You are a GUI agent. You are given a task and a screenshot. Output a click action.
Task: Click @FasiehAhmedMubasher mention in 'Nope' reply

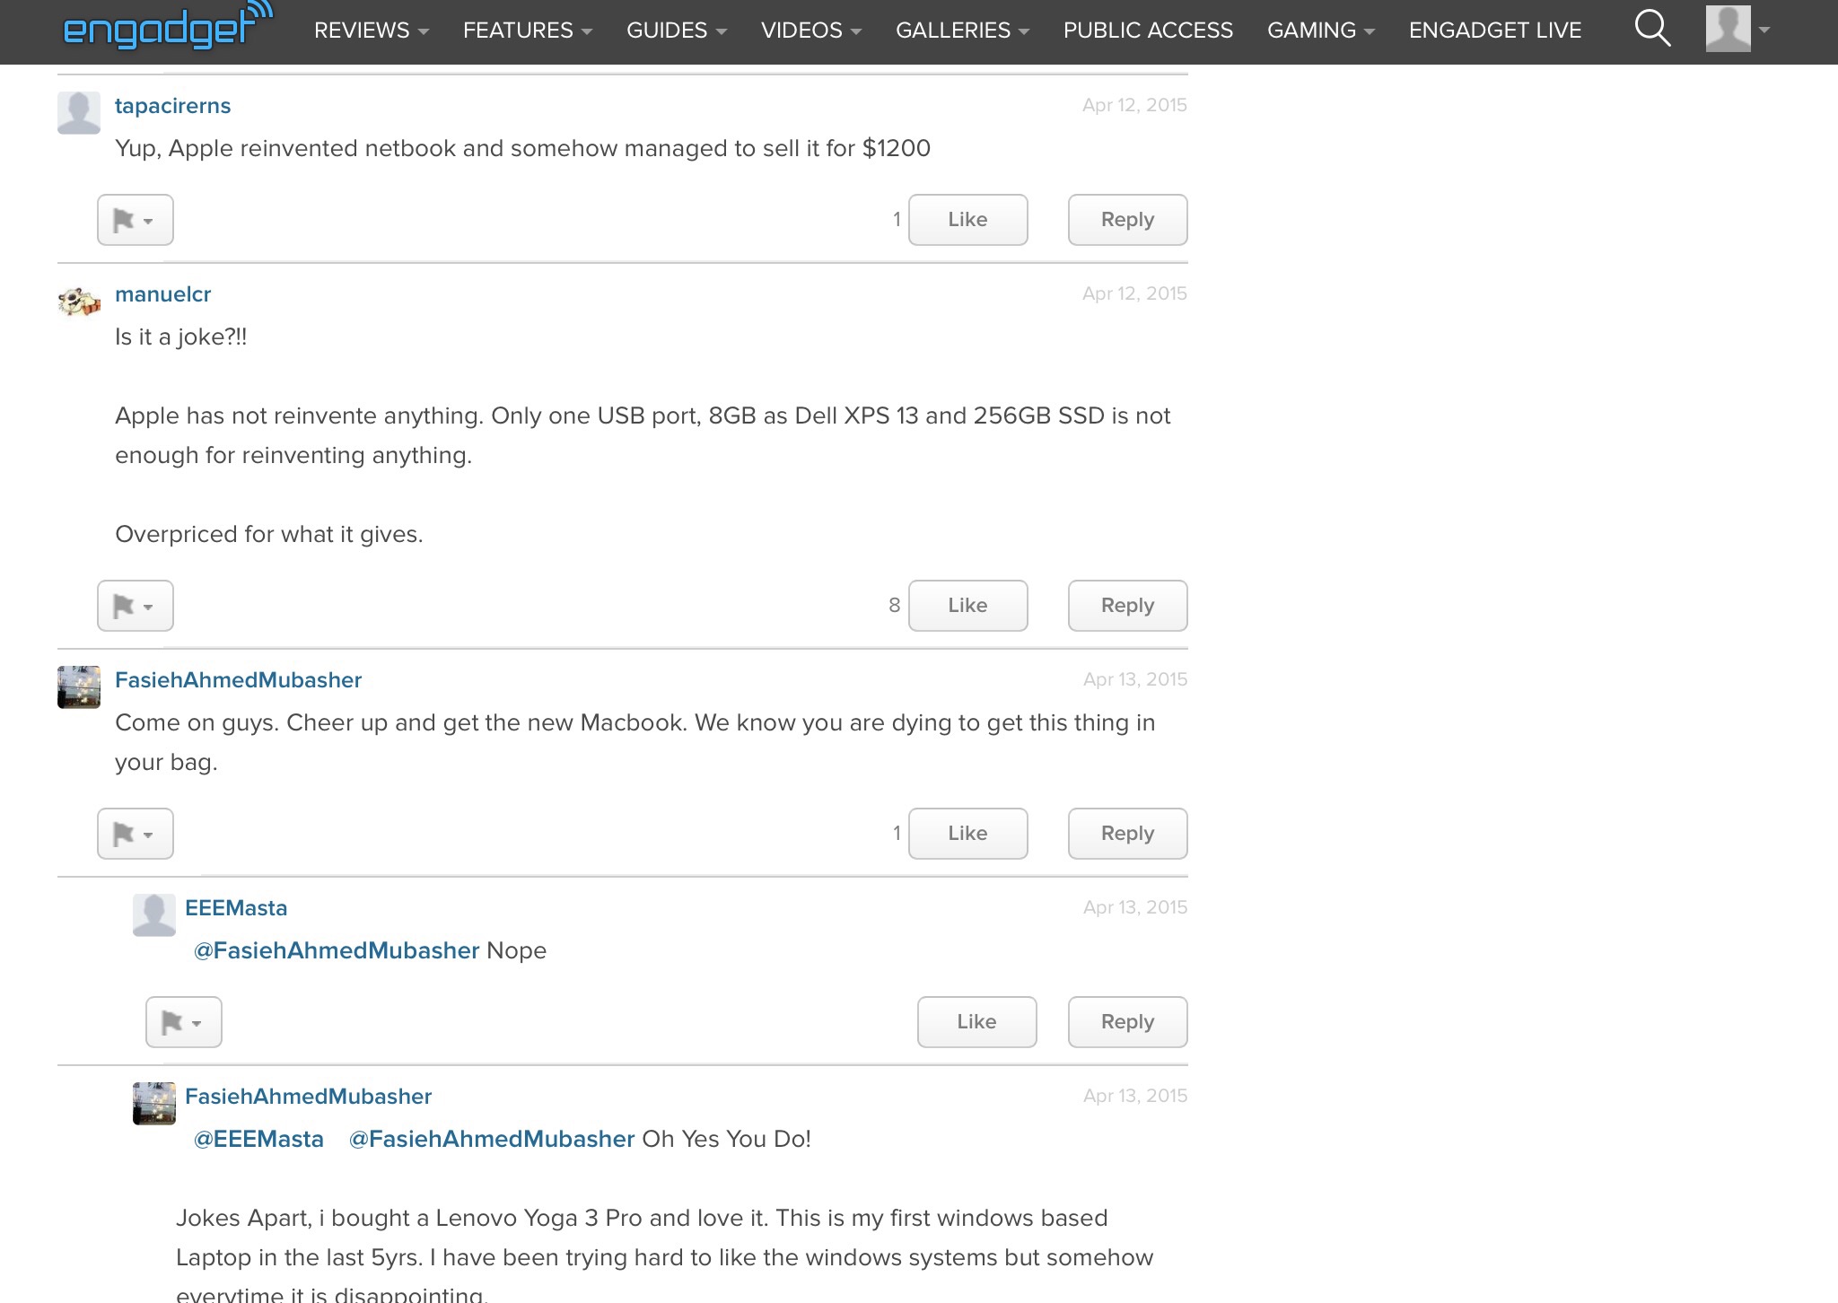pyautogui.click(x=337, y=950)
